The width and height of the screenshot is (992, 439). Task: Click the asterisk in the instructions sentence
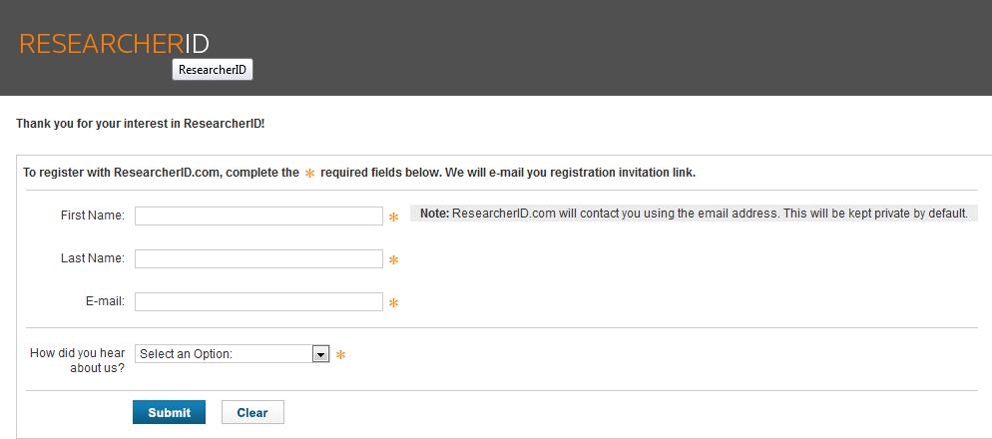click(x=310, y=174)
